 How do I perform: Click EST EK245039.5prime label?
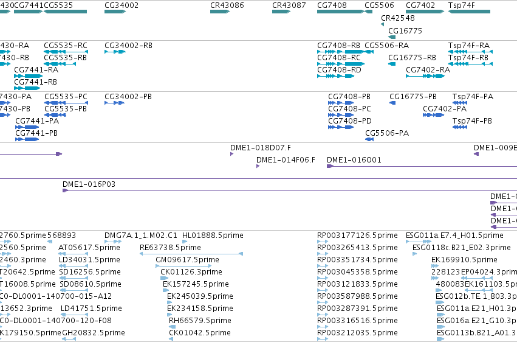(x=200, y=296)
